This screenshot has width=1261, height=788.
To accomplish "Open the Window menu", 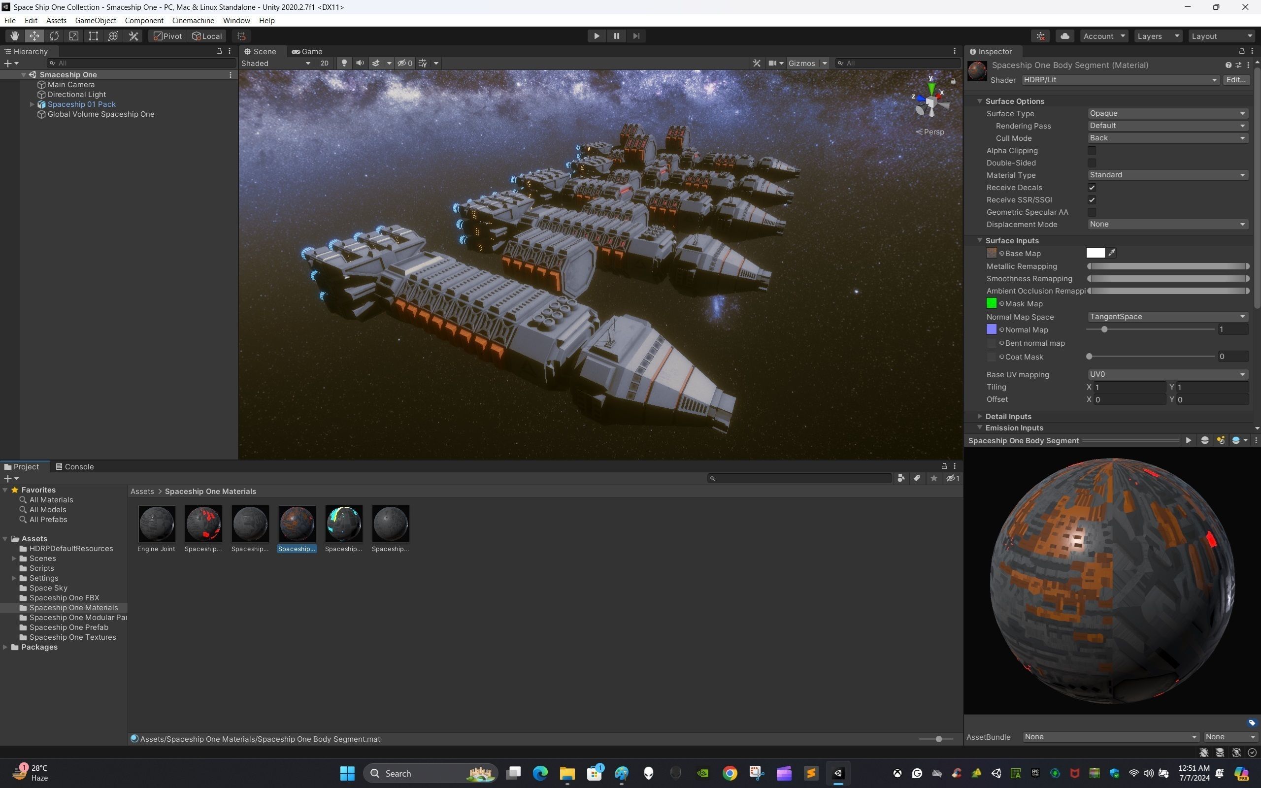I will tap(236, 20).
